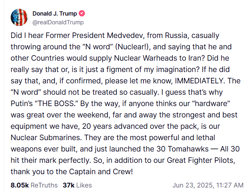The width and height of the screenshot is (249, 193).
Task: Open the Jun 23, 2025 timestamp link
Action: click(x=192, y=185)
